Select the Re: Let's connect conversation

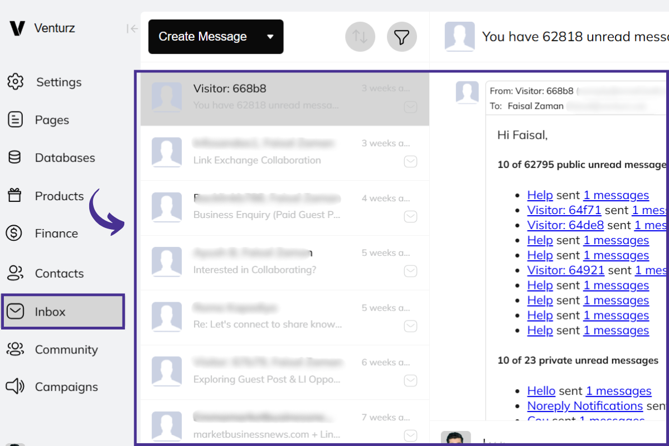[x=268, y=316]
